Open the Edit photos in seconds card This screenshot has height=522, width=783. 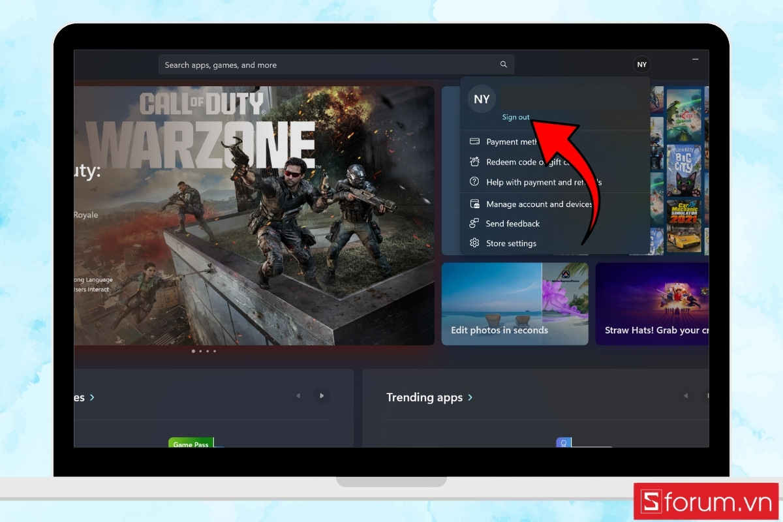coord(515,303)
